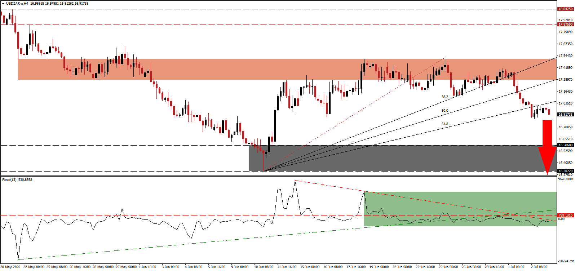The height and width of the screenshot is (271, 575).
Task: Click the 17.54430 price scale value
Action: point(565,56)
